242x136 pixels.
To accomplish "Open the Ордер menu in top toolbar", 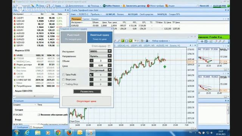I will (58, 6).
